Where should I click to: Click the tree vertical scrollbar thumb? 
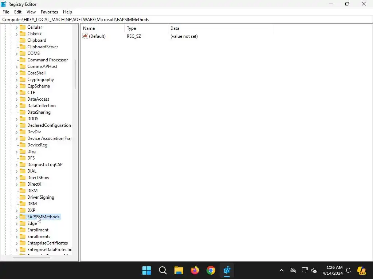tap(75, 74)
